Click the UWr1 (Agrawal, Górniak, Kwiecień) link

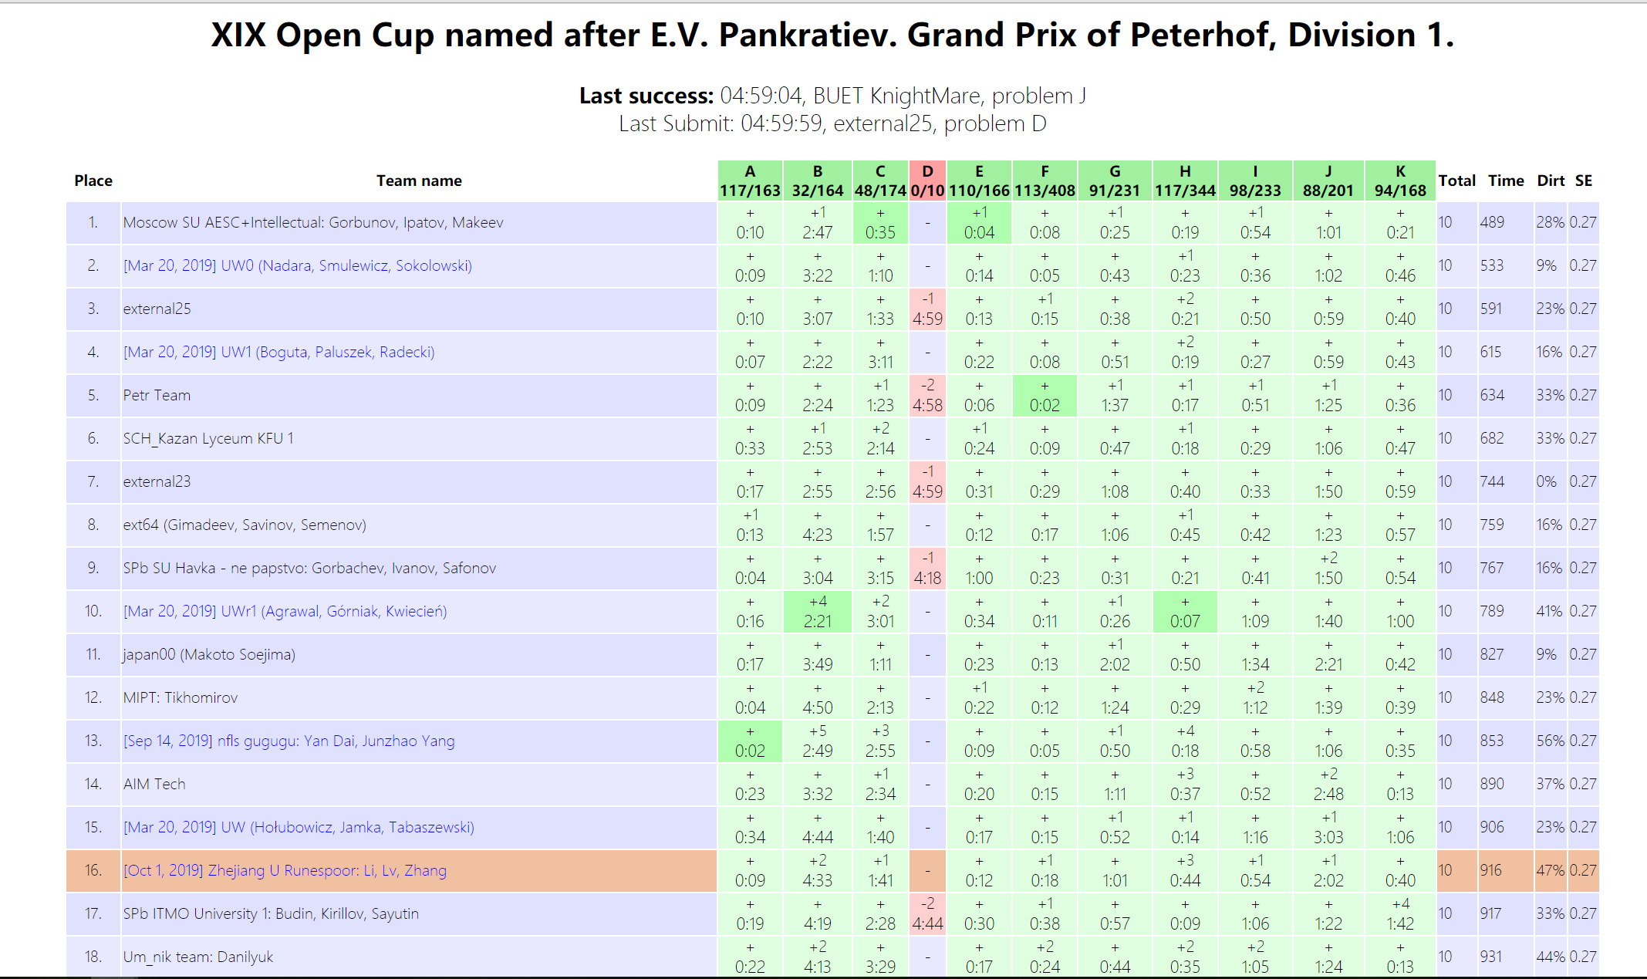(285, 611)
